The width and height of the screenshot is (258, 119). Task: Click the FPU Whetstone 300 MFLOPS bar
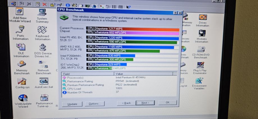(x=110, y=60)
